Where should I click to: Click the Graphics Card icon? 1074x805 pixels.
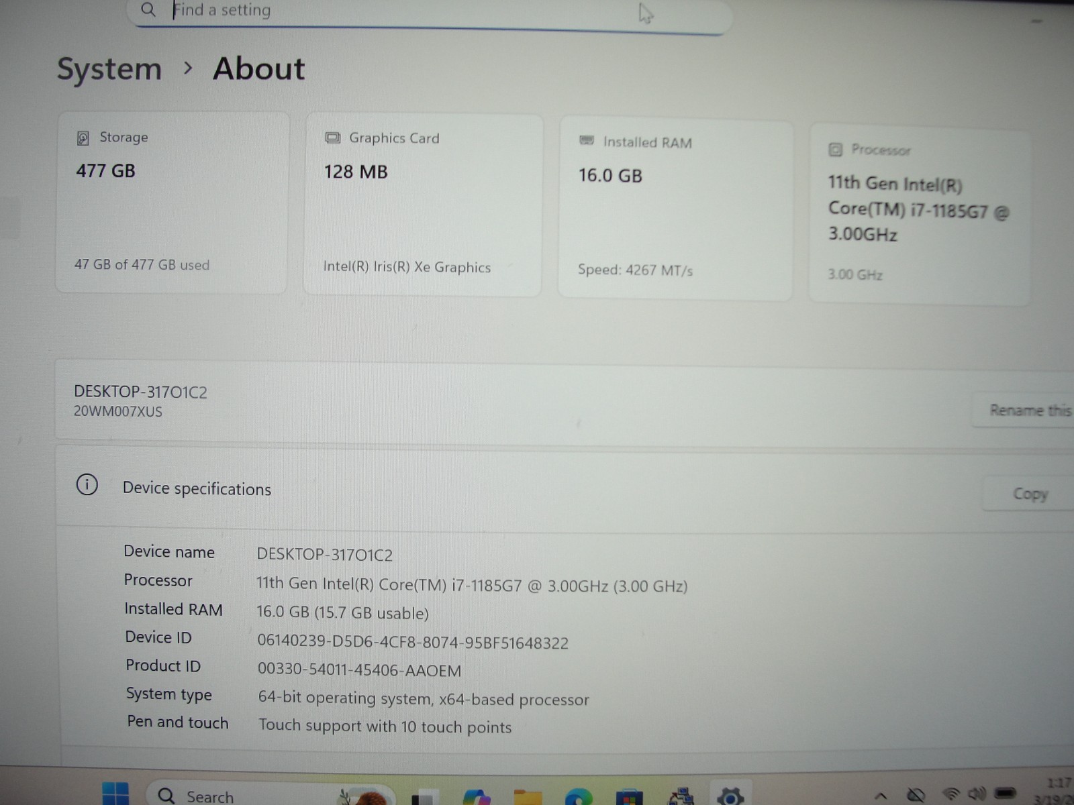click(332, 138)
